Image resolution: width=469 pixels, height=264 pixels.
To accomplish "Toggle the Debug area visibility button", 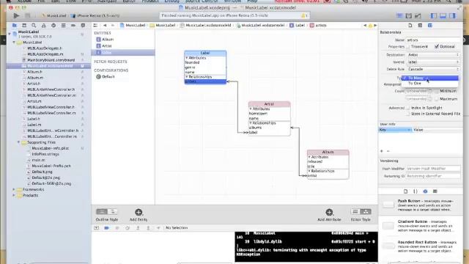I will coord(443,15).
